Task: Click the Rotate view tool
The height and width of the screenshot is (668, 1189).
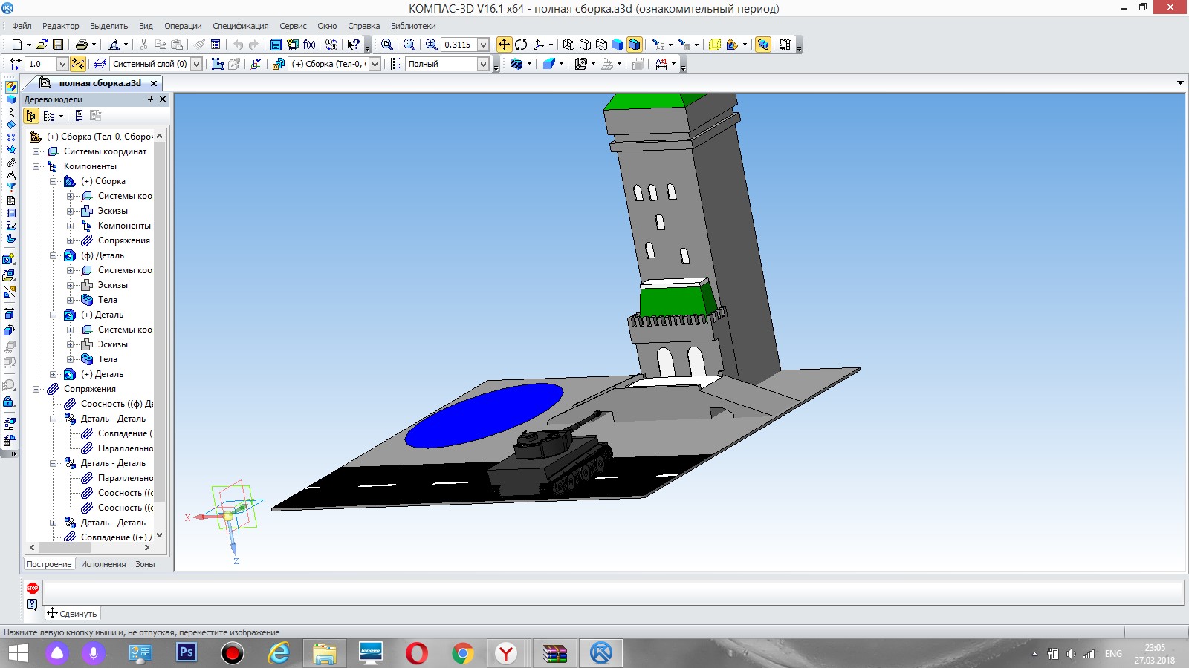Action: click(x=521, y=45)
